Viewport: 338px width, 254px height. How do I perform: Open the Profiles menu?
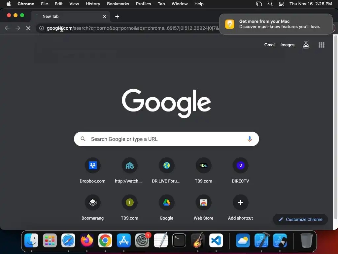coord(143,4)
